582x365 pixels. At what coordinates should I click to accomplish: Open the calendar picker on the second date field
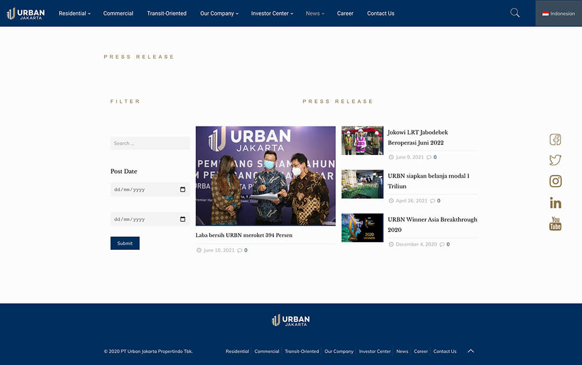pos(182,219)
